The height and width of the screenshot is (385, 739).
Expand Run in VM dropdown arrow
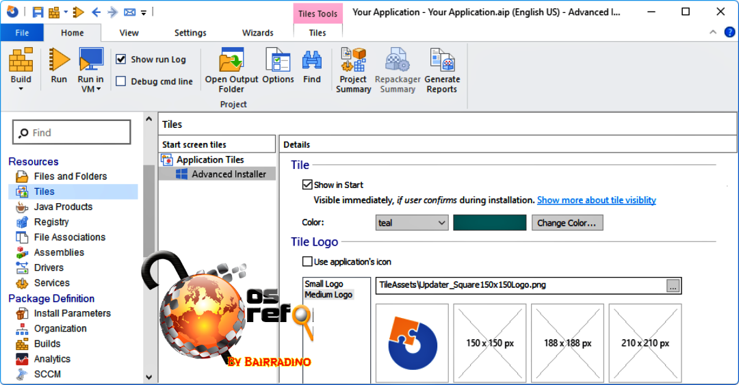tap(99, 89)
